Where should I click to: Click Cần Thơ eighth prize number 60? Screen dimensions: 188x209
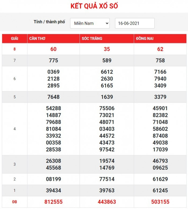tap(53, 49)
